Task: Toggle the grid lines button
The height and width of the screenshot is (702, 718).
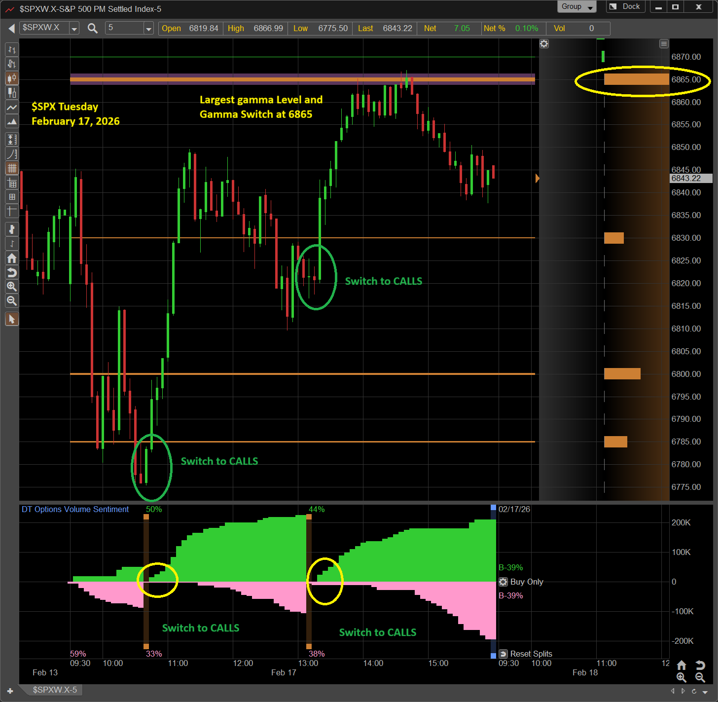Action: click(x=12, y=168)
